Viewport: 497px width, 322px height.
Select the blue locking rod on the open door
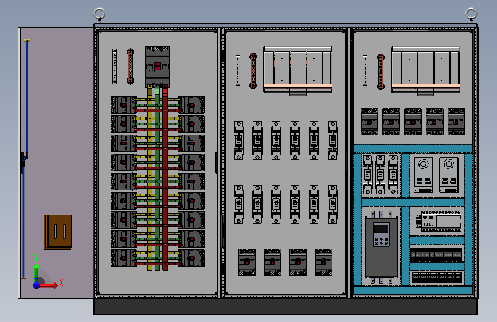coord(26,97)
